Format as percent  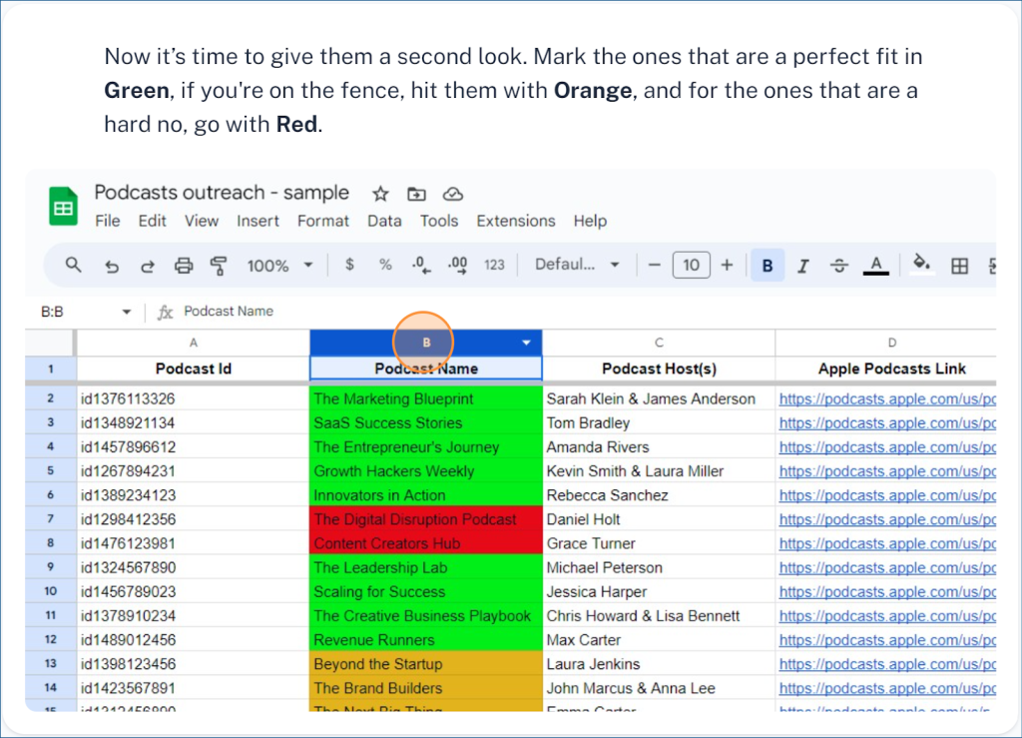point(386,265)
